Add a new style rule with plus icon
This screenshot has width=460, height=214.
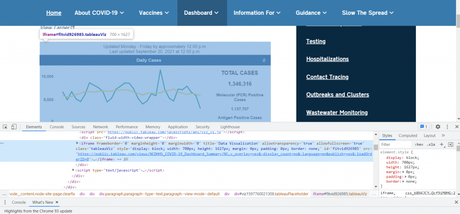point(442,144)
